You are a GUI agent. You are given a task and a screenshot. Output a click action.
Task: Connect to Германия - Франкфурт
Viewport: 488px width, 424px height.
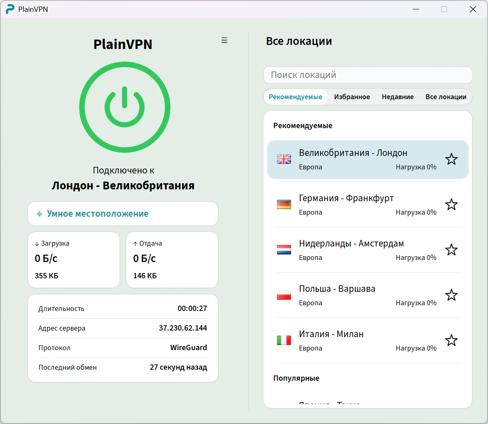coord(368,205)
